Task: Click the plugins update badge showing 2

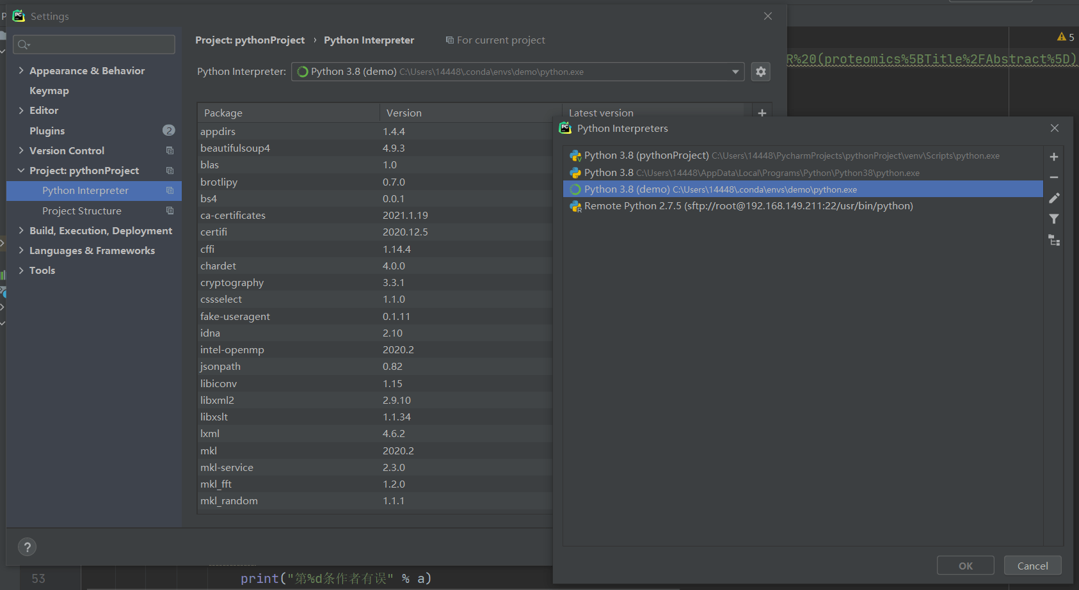Action: [168, 131]
